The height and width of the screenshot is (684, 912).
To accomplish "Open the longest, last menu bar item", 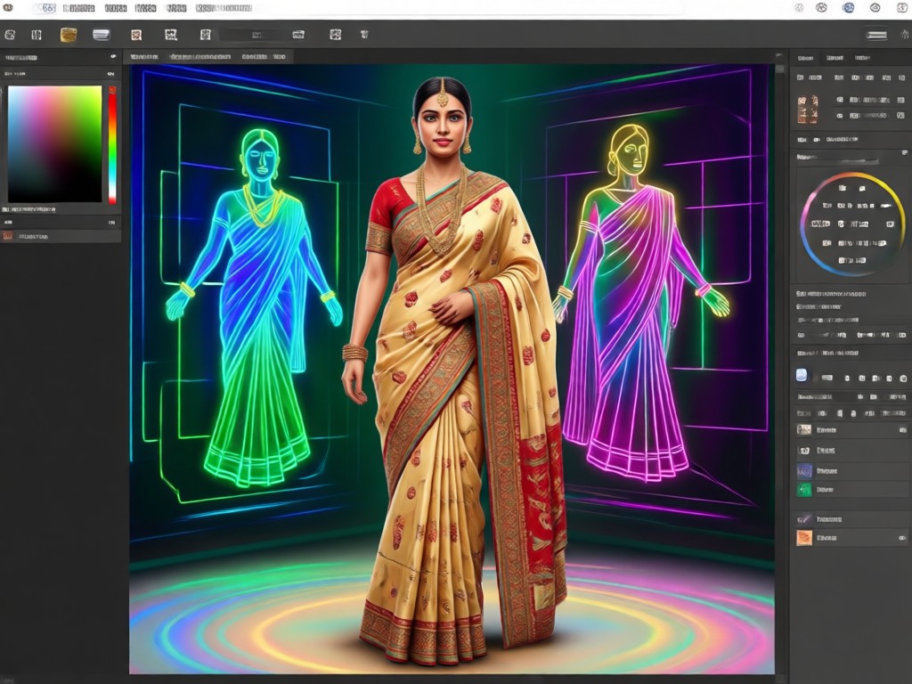I will point(224,8).
